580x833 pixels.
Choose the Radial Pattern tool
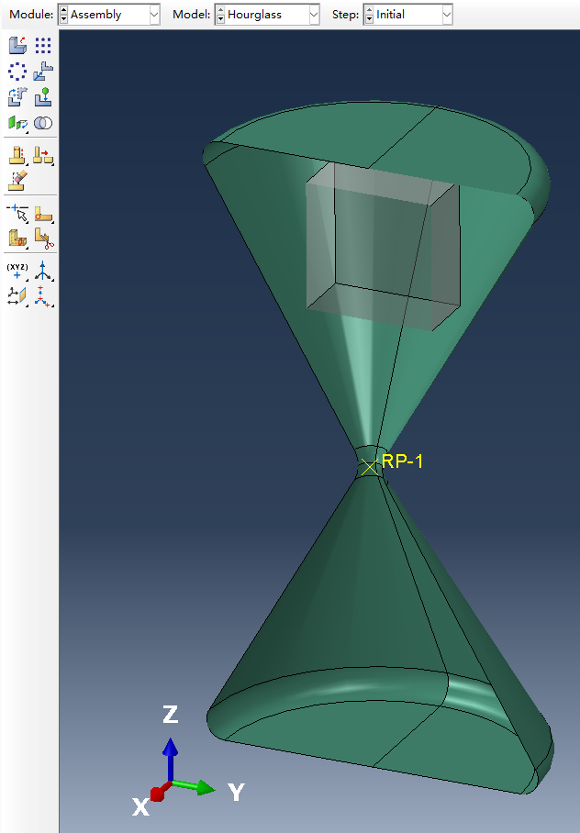coord(17,72)
